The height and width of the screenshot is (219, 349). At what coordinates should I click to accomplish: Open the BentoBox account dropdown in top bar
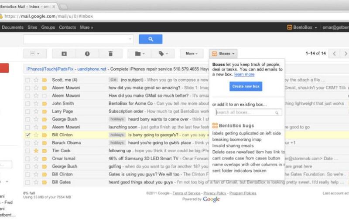[302, 27]
